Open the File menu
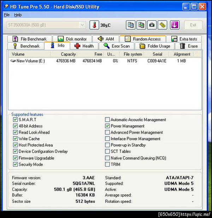Screen dimensions: 212x218 [7, 15]
